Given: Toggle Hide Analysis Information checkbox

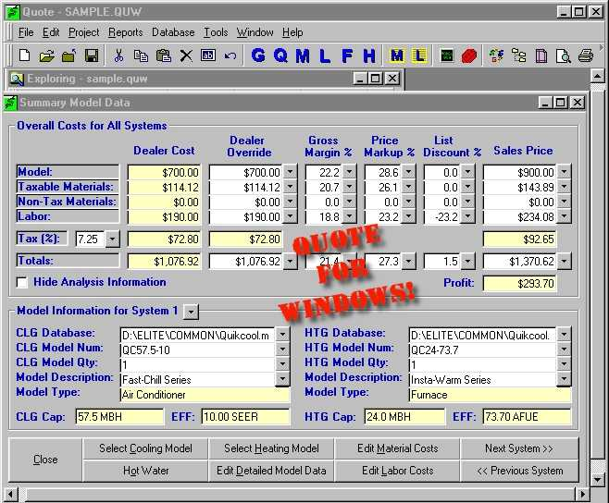Looking at the screenshot, I should point(23,282).
